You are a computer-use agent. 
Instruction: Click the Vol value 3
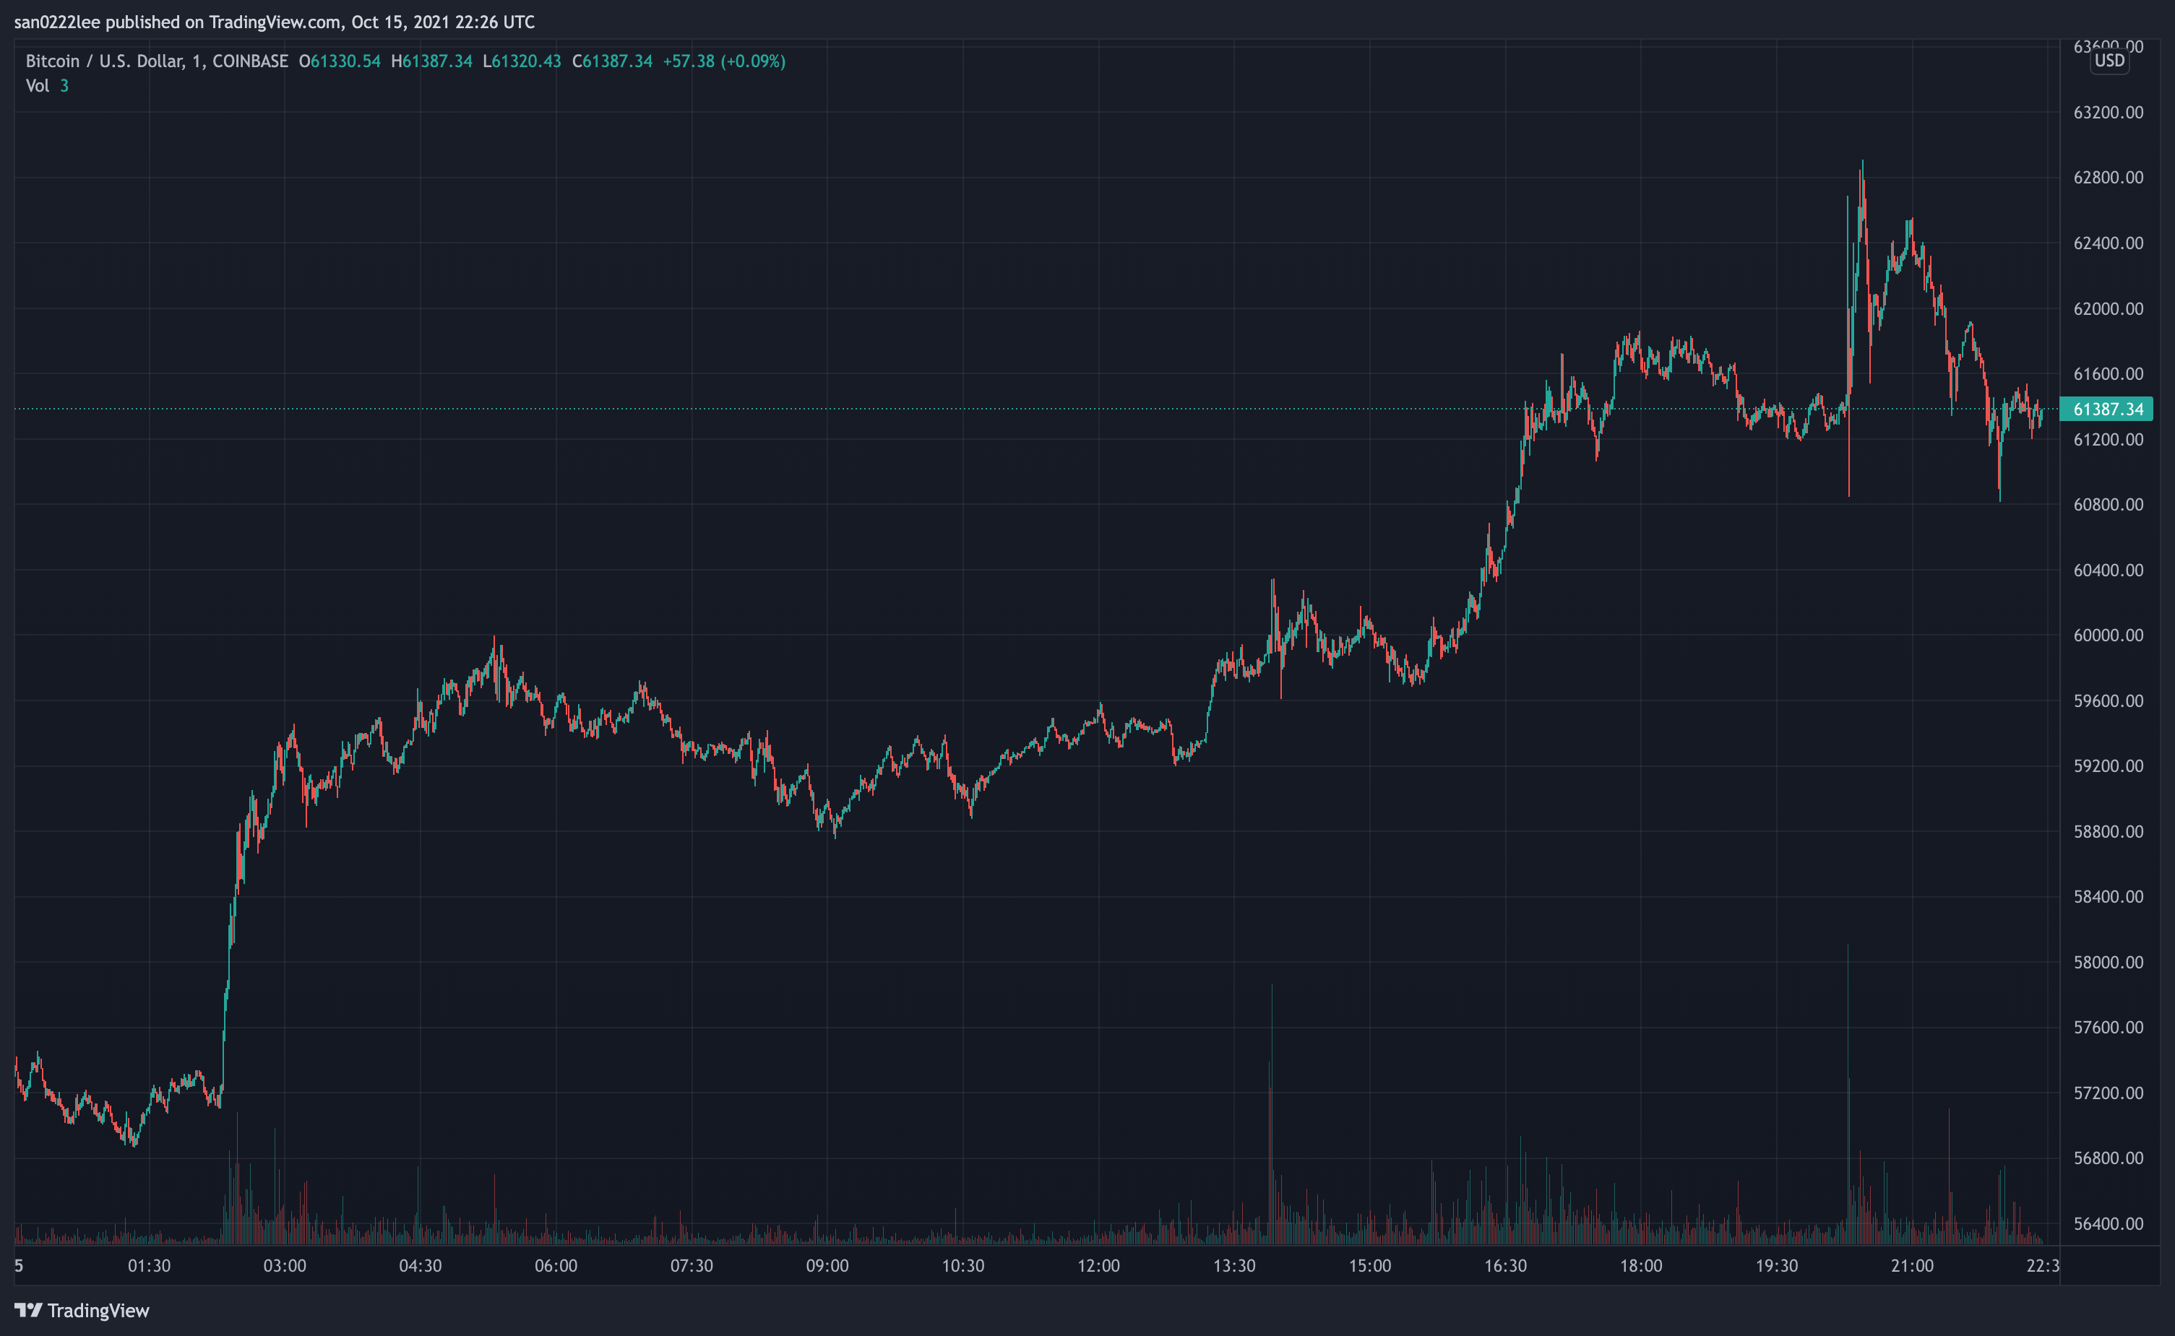click(x=64, y=86)
